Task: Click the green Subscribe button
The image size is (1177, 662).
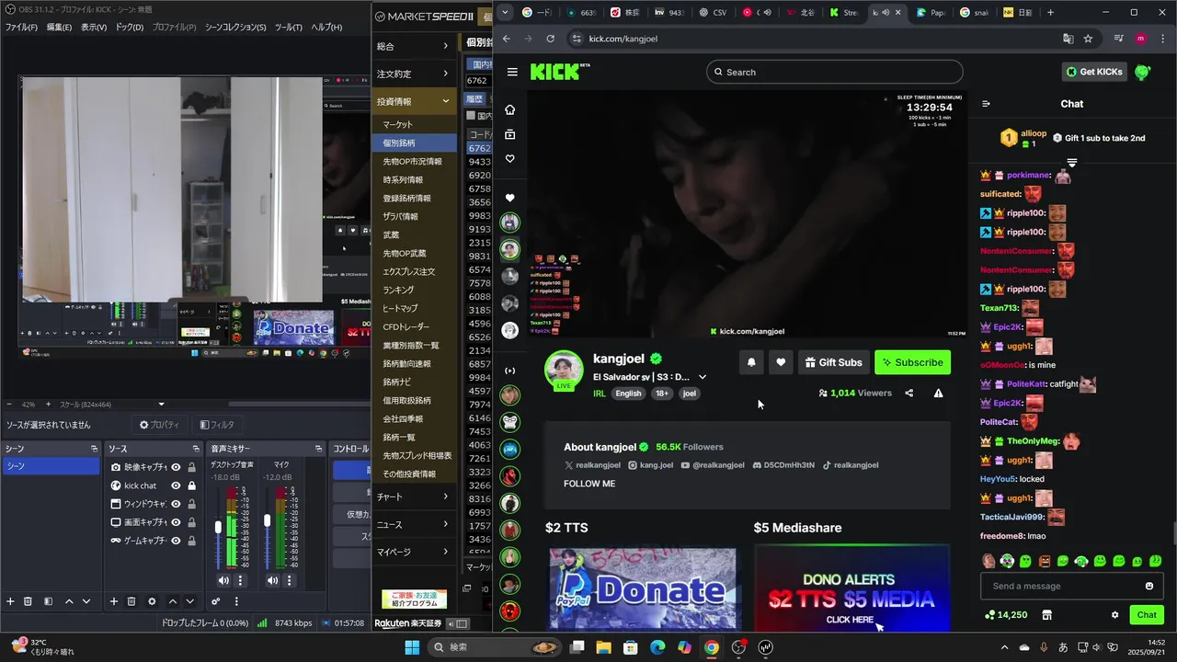Action: [912, 362]
